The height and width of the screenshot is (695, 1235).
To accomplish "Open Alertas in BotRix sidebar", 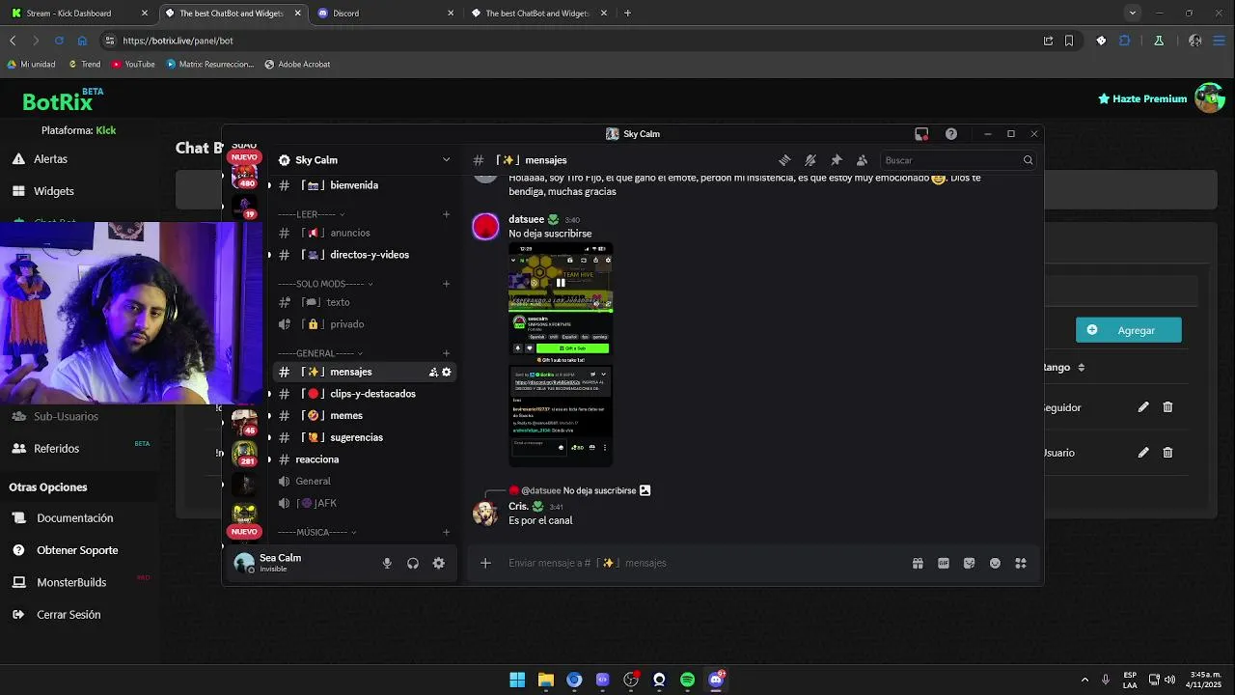I will (50, 158).
